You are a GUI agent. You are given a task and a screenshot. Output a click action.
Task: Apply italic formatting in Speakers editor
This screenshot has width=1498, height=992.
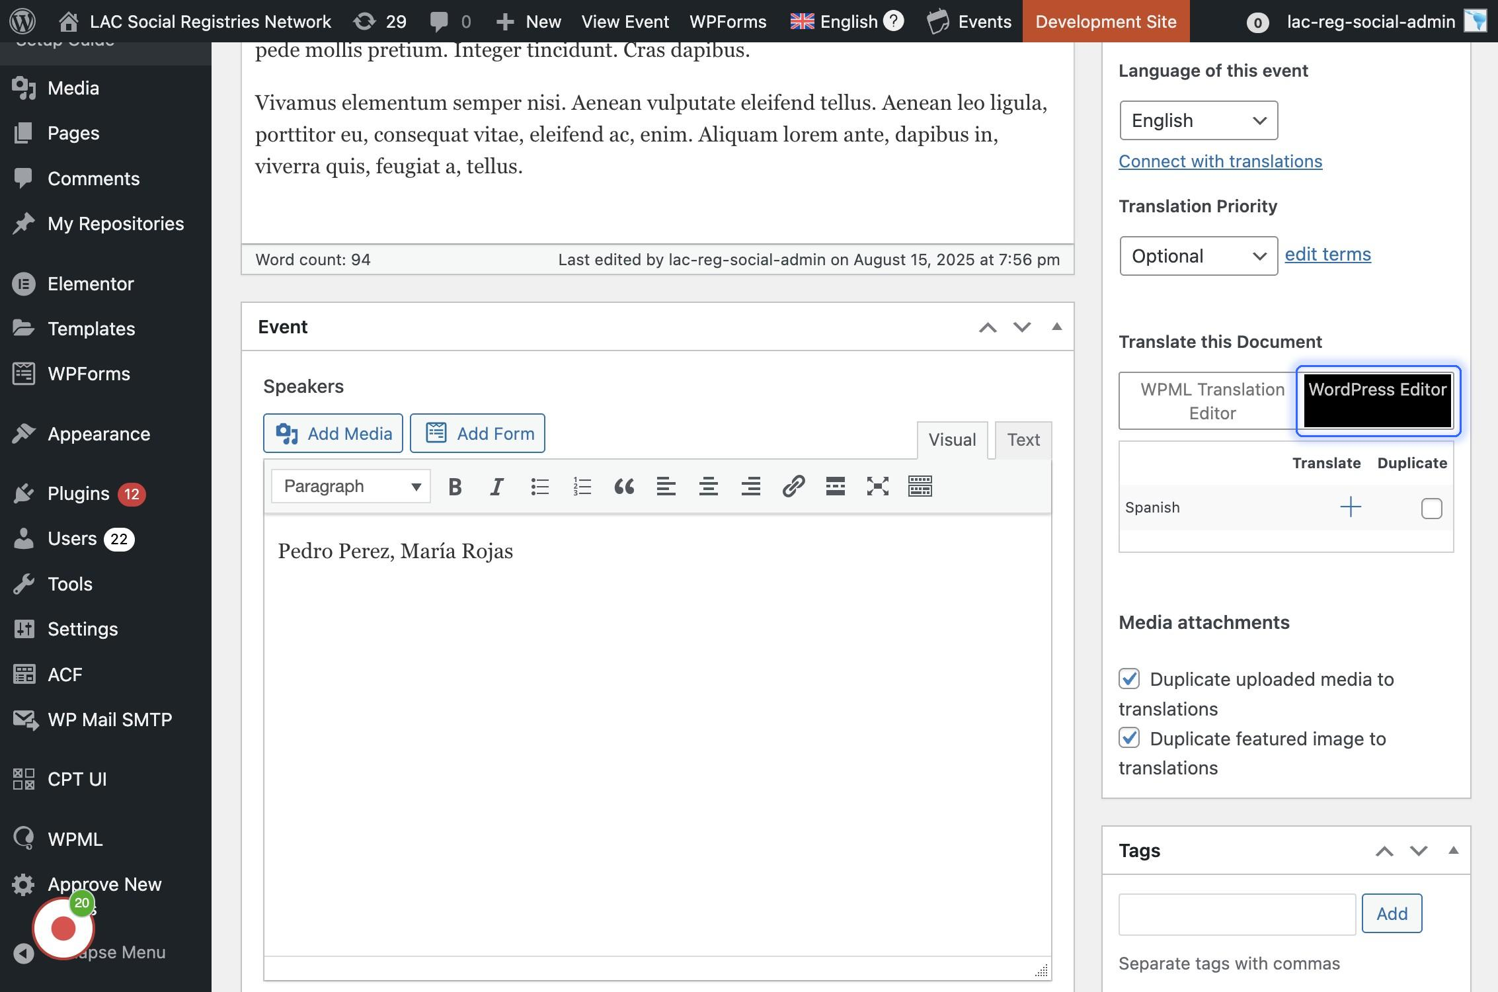coord(496,487)
